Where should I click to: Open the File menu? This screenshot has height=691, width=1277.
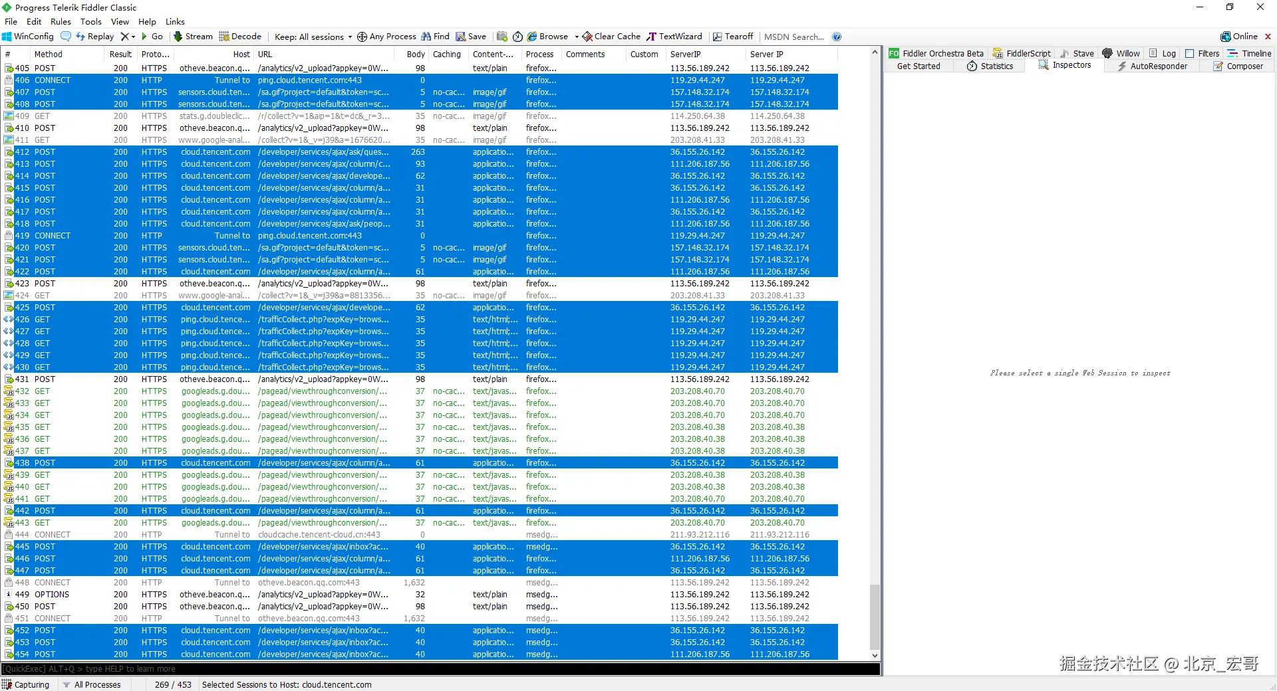(11, 21)
